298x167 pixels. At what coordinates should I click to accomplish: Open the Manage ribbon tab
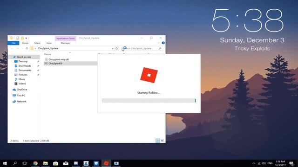click(65, 43)
